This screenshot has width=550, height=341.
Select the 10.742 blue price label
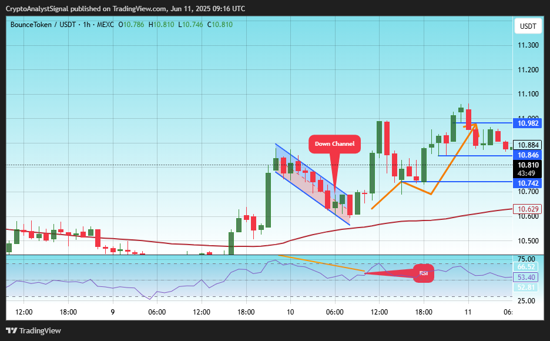click(x=528, y=183)
